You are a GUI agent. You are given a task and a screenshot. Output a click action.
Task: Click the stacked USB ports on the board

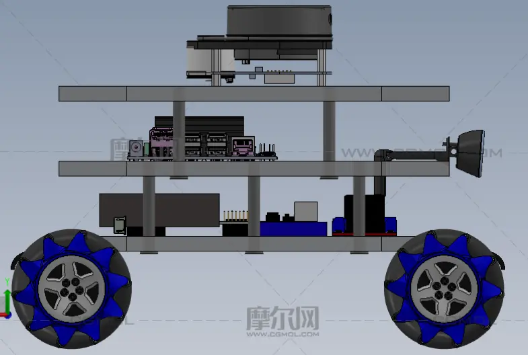[x=216, y=143]
